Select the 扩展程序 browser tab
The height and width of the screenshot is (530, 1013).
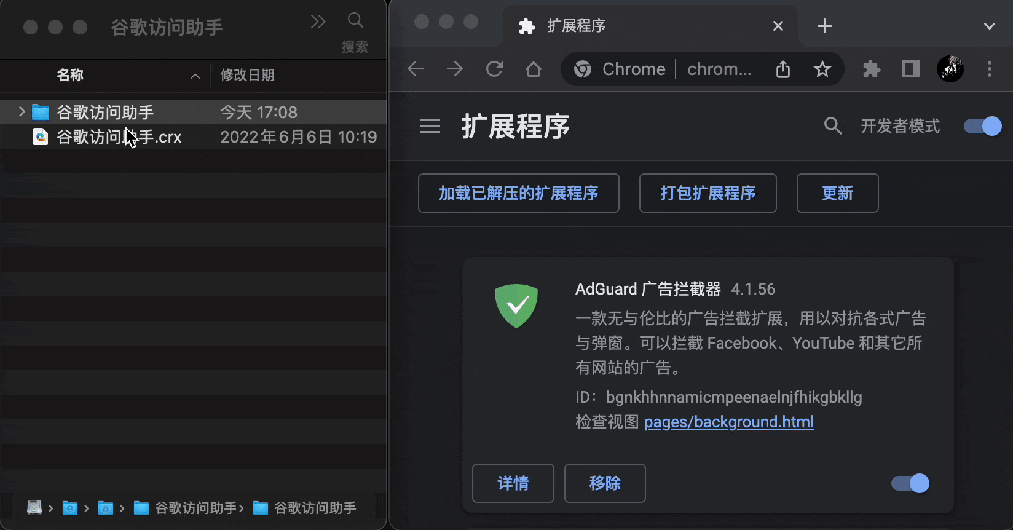coord(650,26)
